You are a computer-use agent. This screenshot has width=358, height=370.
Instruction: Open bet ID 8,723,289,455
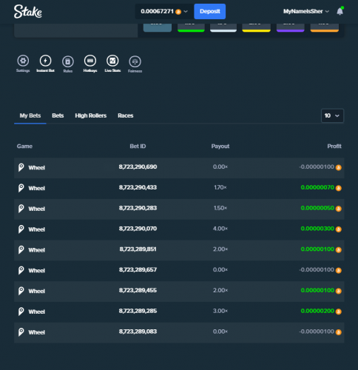[138, 291]
